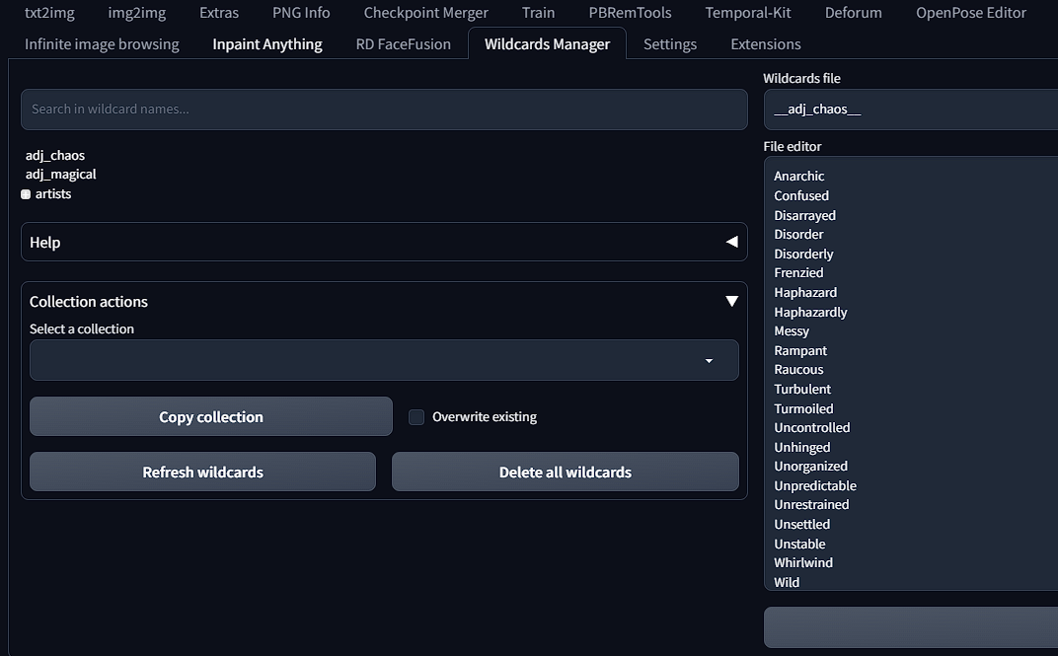Expand the artists wildcard folder

point(27,194)
